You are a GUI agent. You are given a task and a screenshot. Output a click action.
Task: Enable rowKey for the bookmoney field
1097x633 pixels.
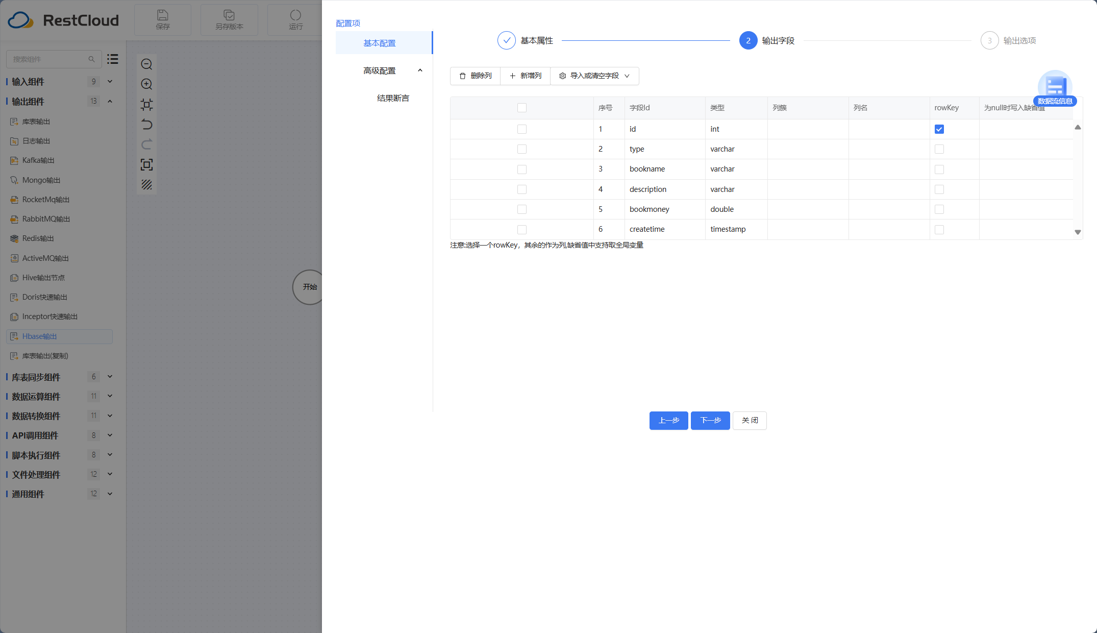[x=939, y=209]
